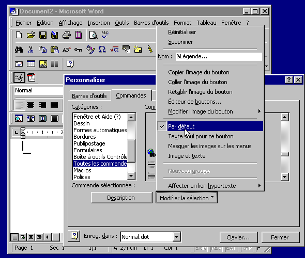This screenshot has width=305, height=258.
Task: Click the AB¹ footnote icon
Action: tap(67, 50)
